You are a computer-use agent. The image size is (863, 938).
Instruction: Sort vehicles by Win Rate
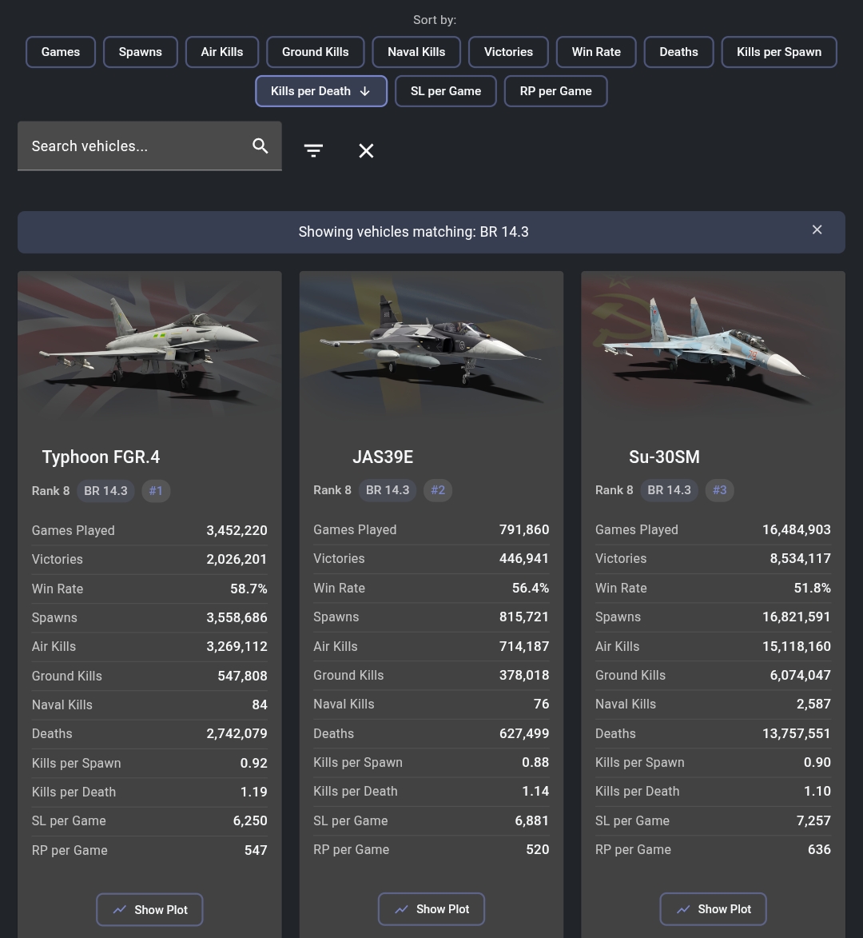click(x=596, y=52)
